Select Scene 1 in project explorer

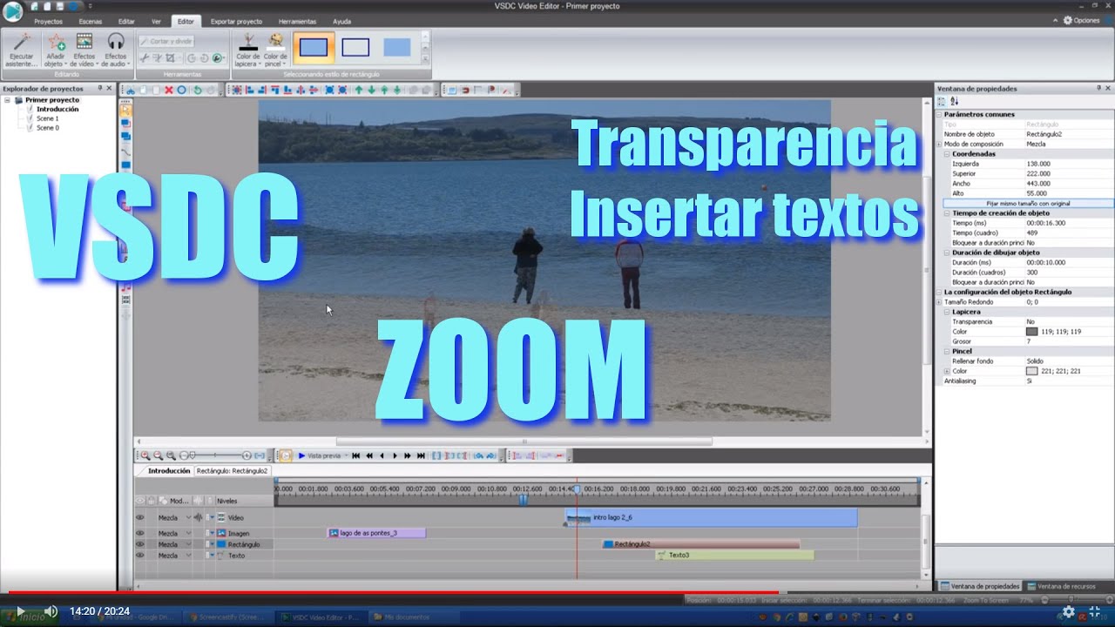[x=47, y=118]
